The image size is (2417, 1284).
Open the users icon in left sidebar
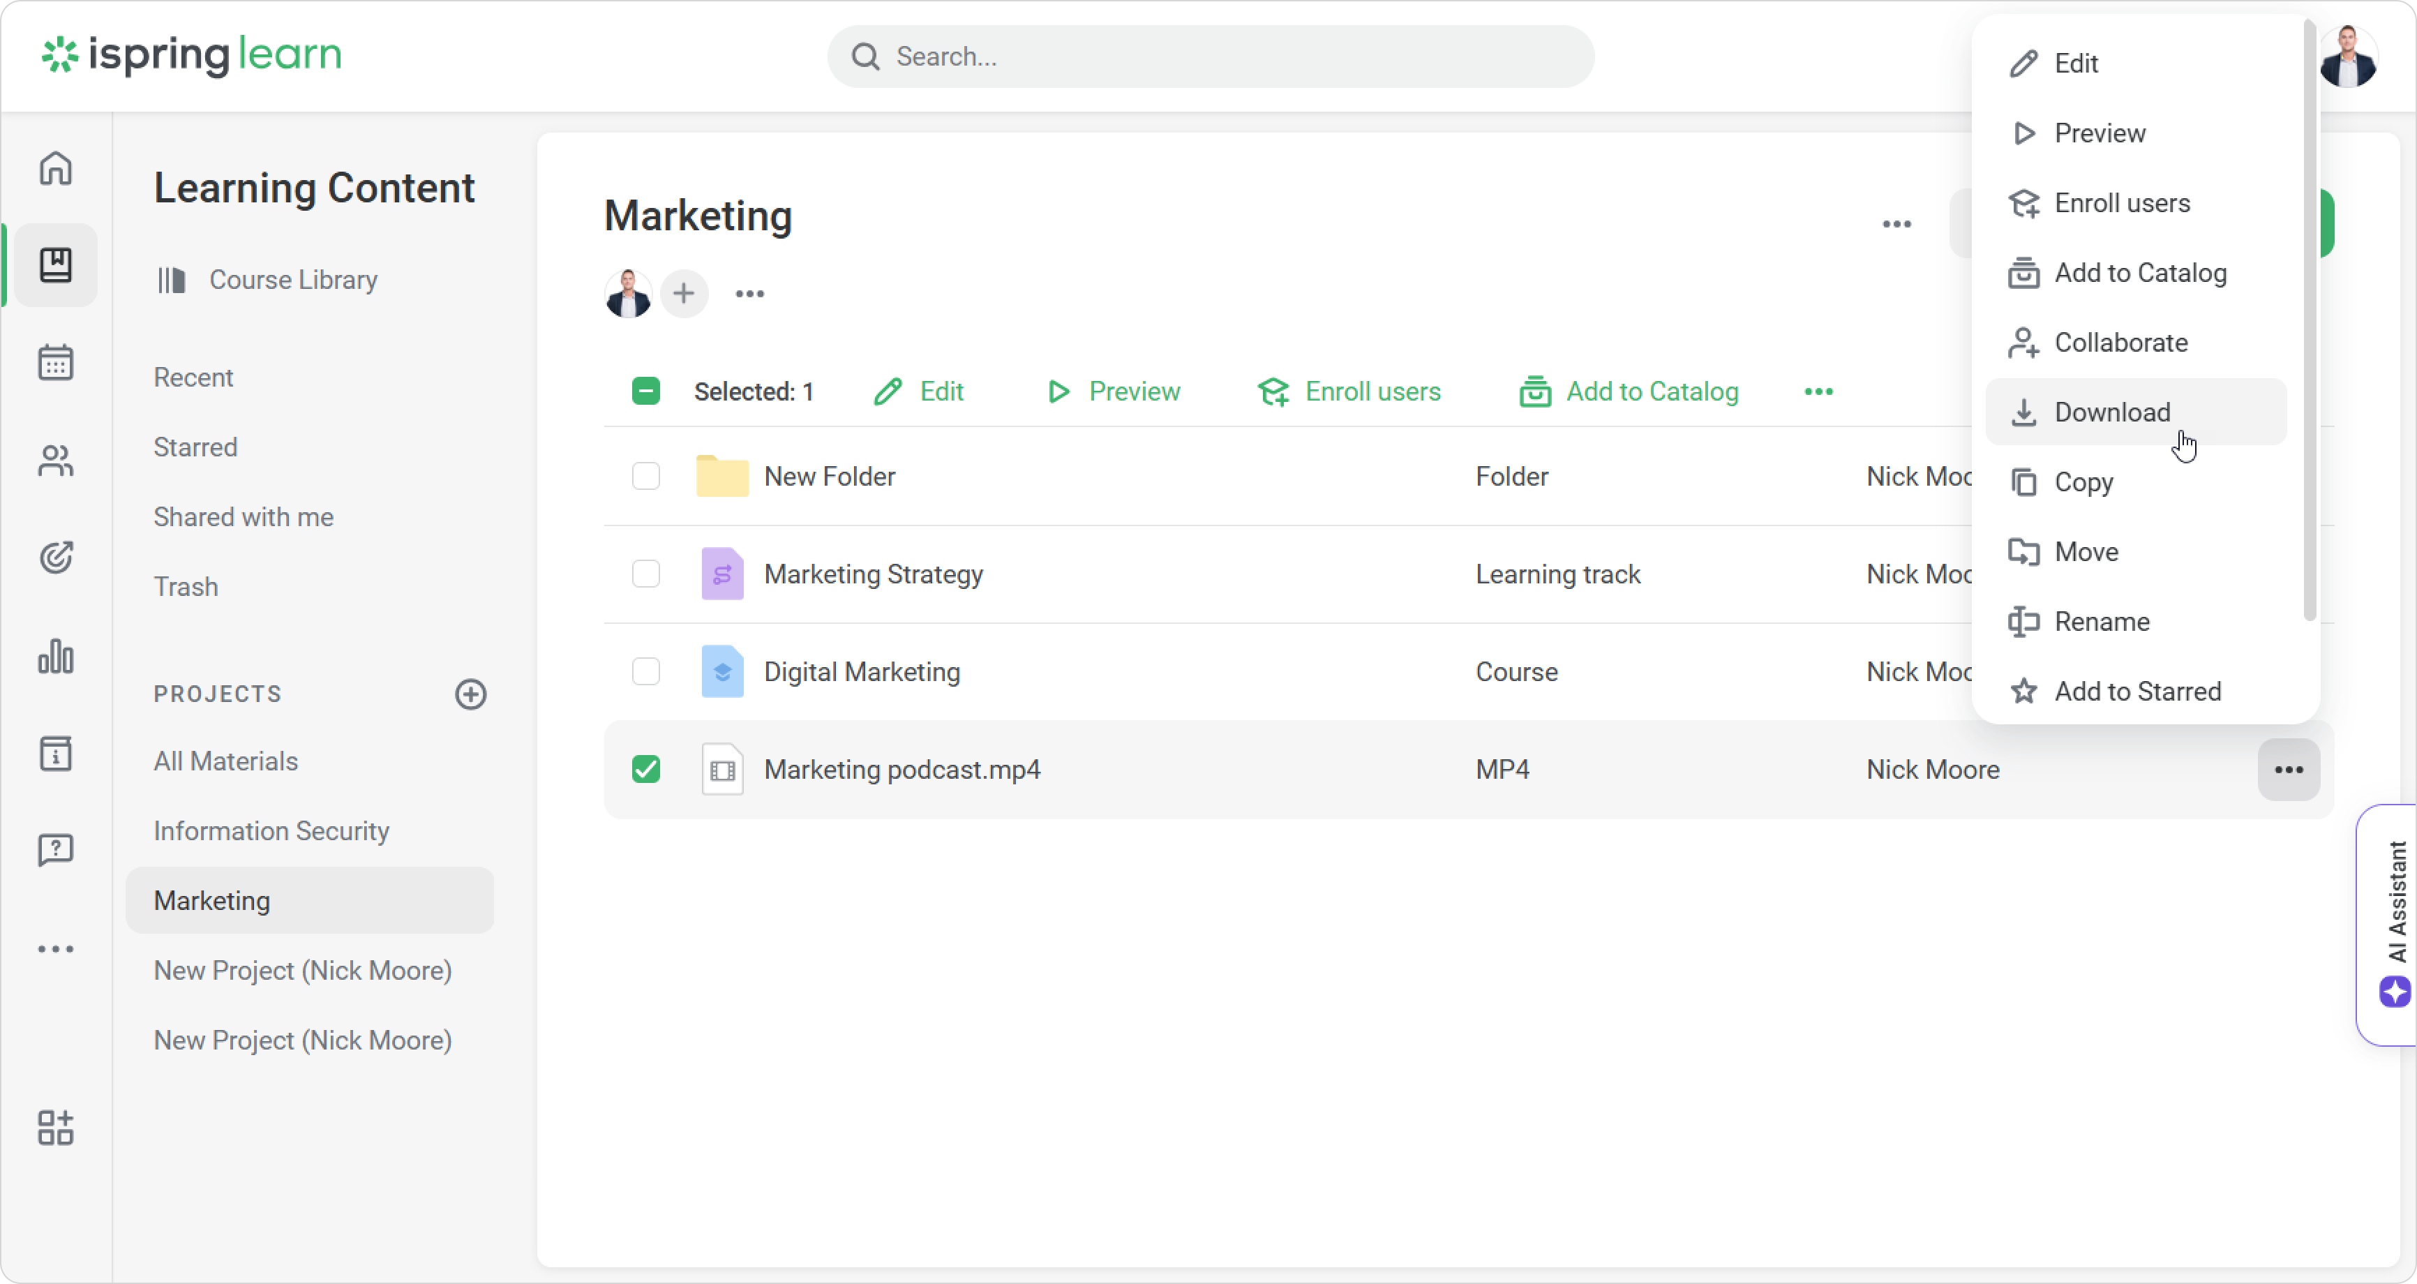tap(55, 460)
